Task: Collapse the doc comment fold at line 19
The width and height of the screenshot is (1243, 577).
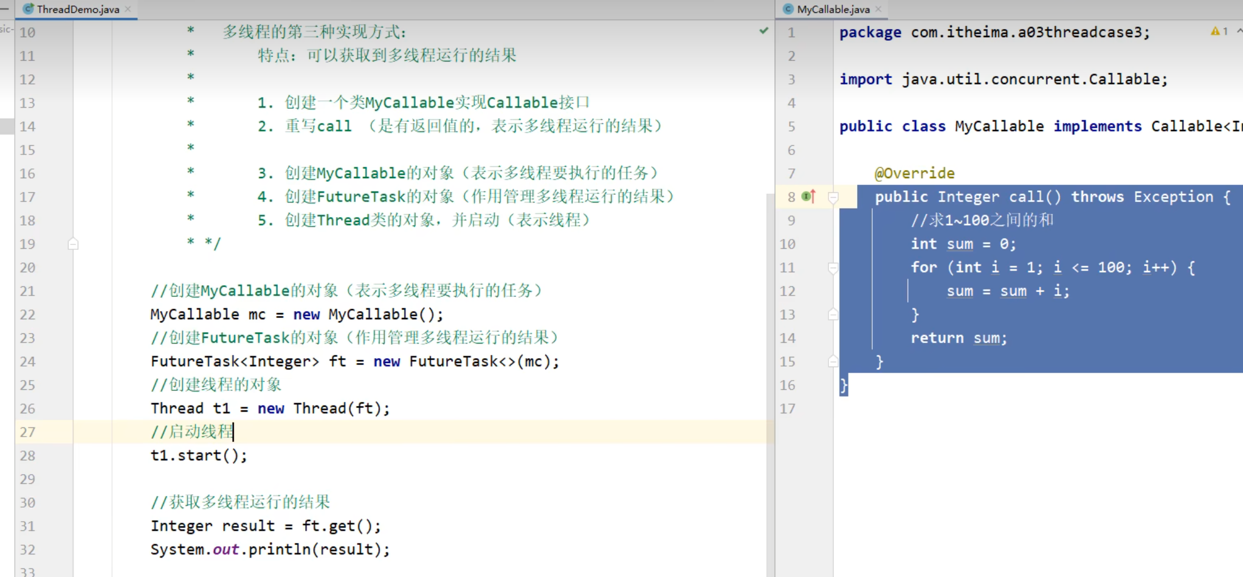Action: (x=73, y=244)
